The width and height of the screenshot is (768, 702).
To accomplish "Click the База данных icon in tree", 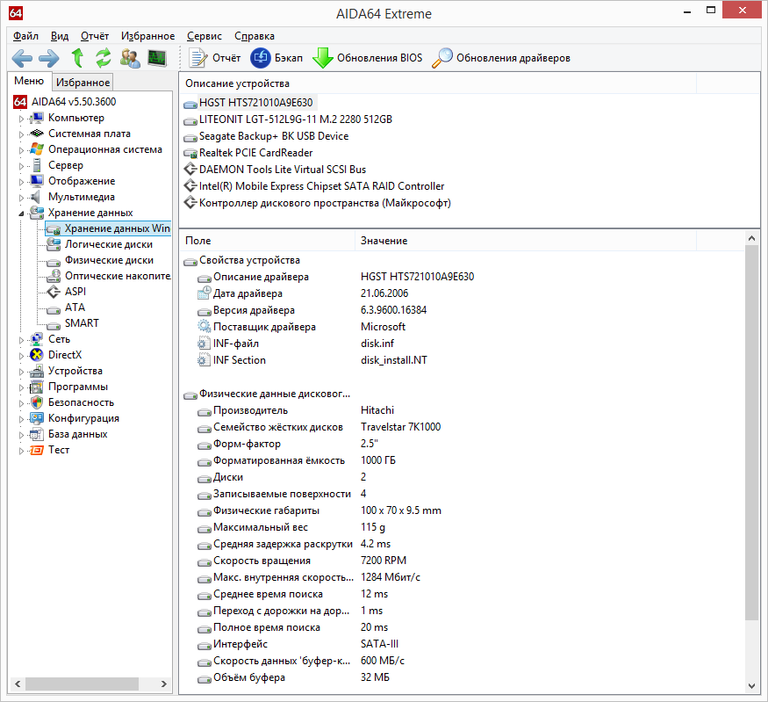I will [37, 434].
